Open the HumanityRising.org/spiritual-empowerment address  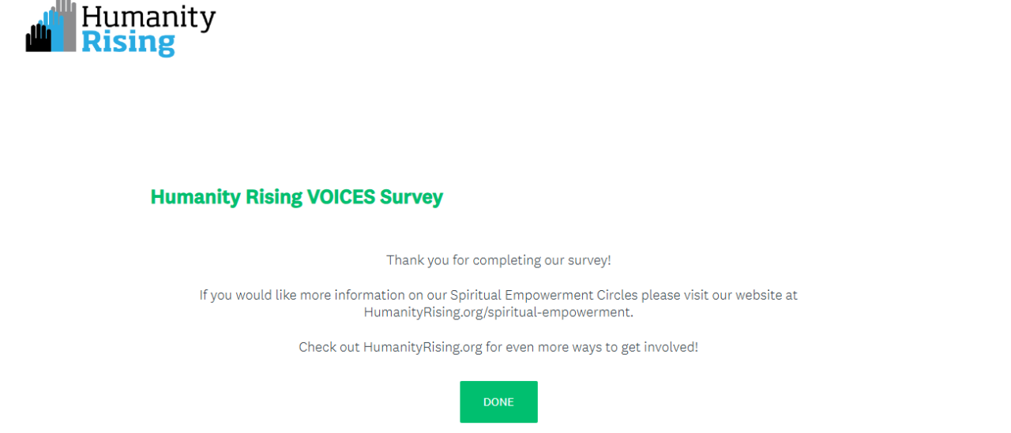click(498, 312)
